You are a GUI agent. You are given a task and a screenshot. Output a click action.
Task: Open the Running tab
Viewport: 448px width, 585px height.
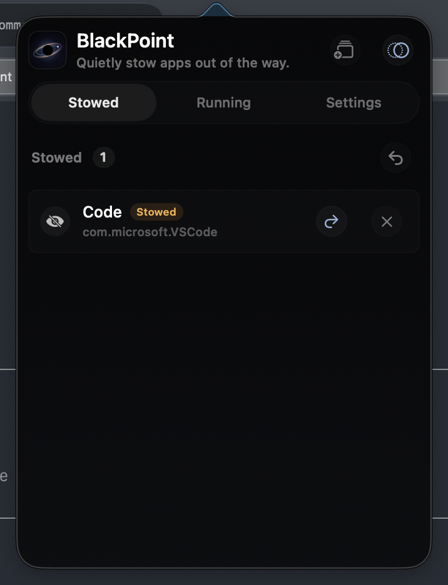click(x=223, y=102)
